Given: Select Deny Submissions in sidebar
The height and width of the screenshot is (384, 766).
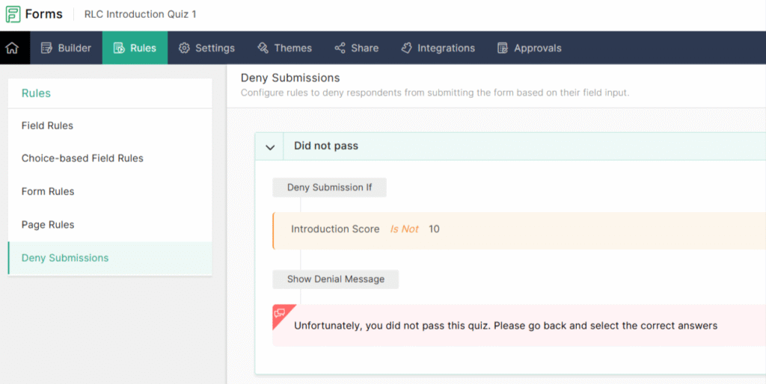Looking at the screenshot, I should [65, 258].
